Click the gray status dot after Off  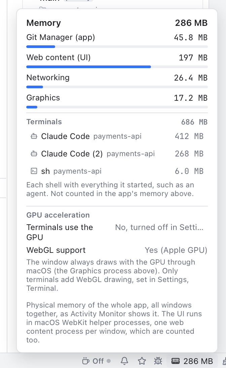click(109, 361)
